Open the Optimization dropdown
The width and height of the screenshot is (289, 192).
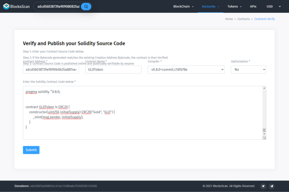pos(248,70)
